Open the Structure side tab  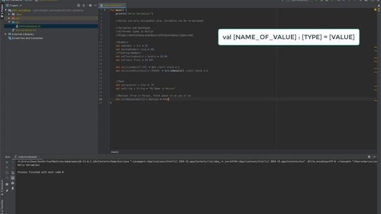2,187
